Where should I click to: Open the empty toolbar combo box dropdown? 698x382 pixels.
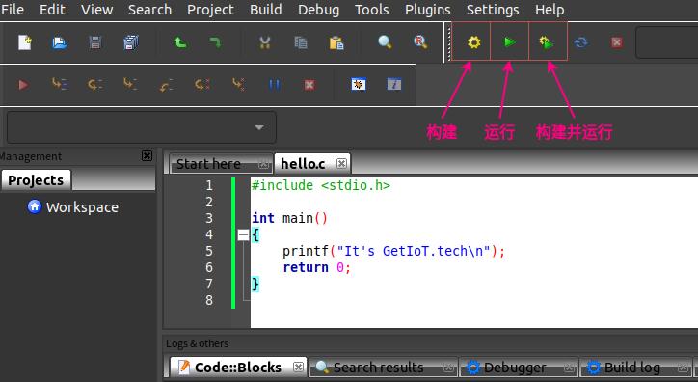click(142, 127)
